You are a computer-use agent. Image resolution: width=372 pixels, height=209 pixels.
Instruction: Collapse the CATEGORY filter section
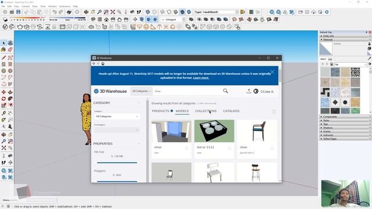pyautogui.click(x=139, y=103)
